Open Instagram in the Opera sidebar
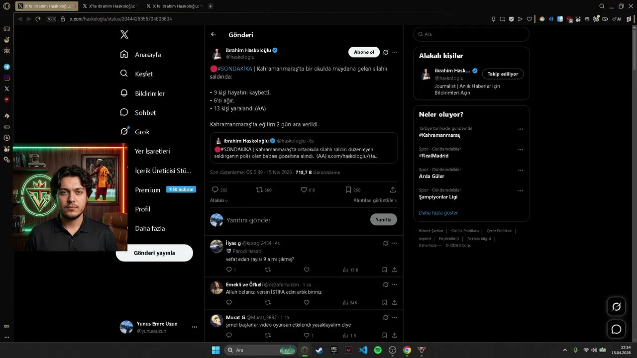 coord(6,78)
